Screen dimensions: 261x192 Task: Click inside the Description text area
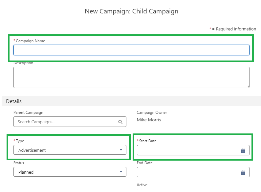[x=131, y=77]
